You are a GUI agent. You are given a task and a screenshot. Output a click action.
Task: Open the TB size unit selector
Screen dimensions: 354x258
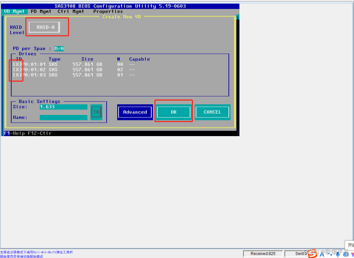[x=96, y=112]
